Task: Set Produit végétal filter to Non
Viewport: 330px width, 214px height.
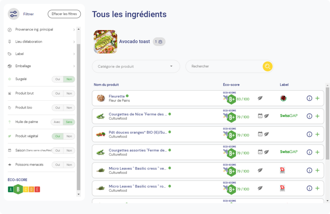Action: tap(69, 136)
